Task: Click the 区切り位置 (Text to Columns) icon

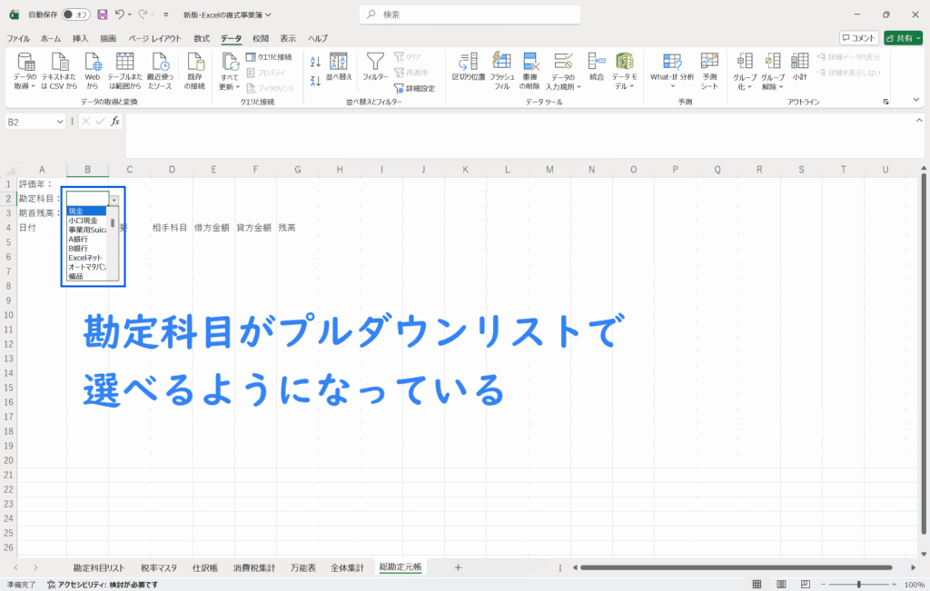Action: coord(469,64)
